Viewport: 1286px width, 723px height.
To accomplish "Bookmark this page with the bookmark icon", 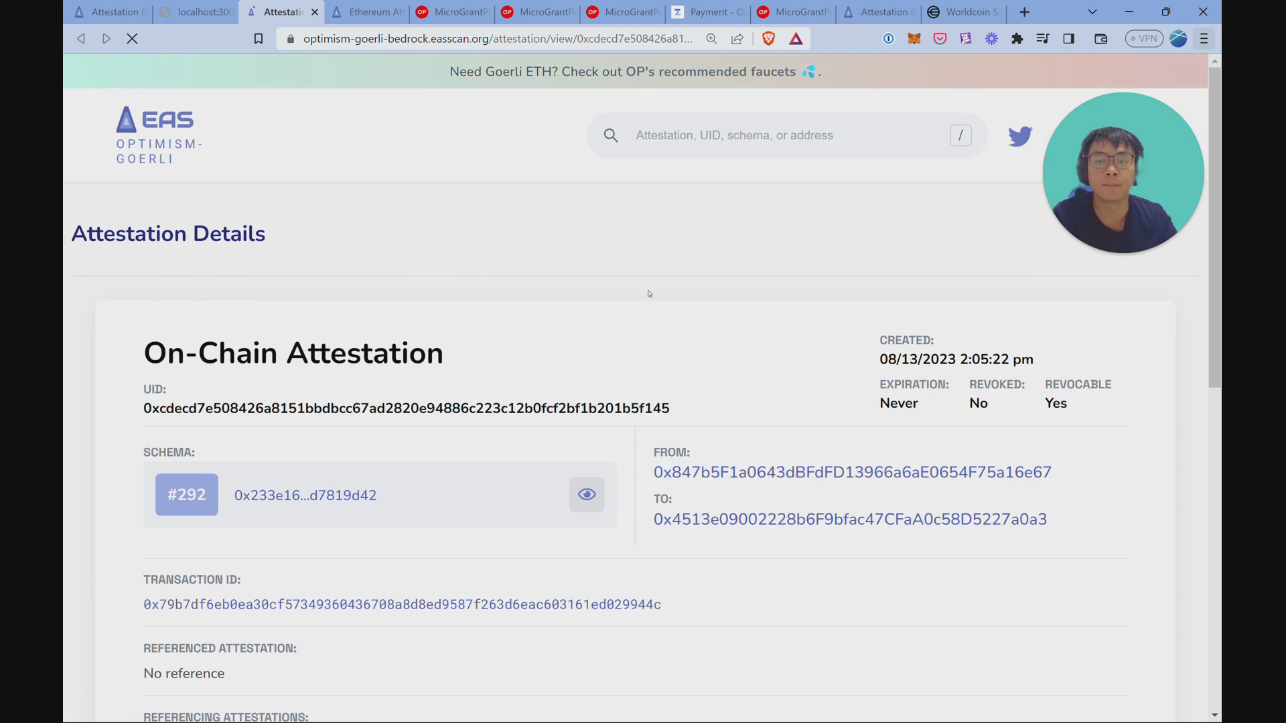I will click(258, 39).
